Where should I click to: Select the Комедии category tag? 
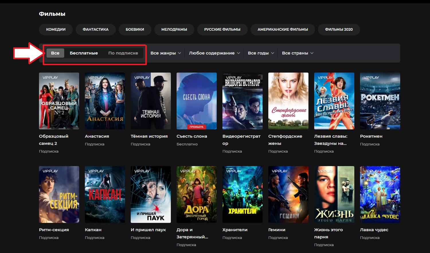[x=56, y=30]
